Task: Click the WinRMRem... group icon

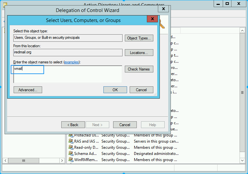Action: (x=71, y=160)
